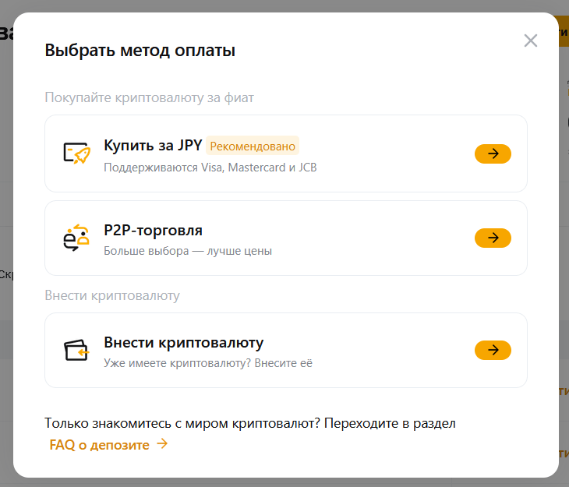This screenshot has height=487, width=569.
Task: Click the label Покупайте криптовалюту за фиат
Action: [x=149, y=97]
